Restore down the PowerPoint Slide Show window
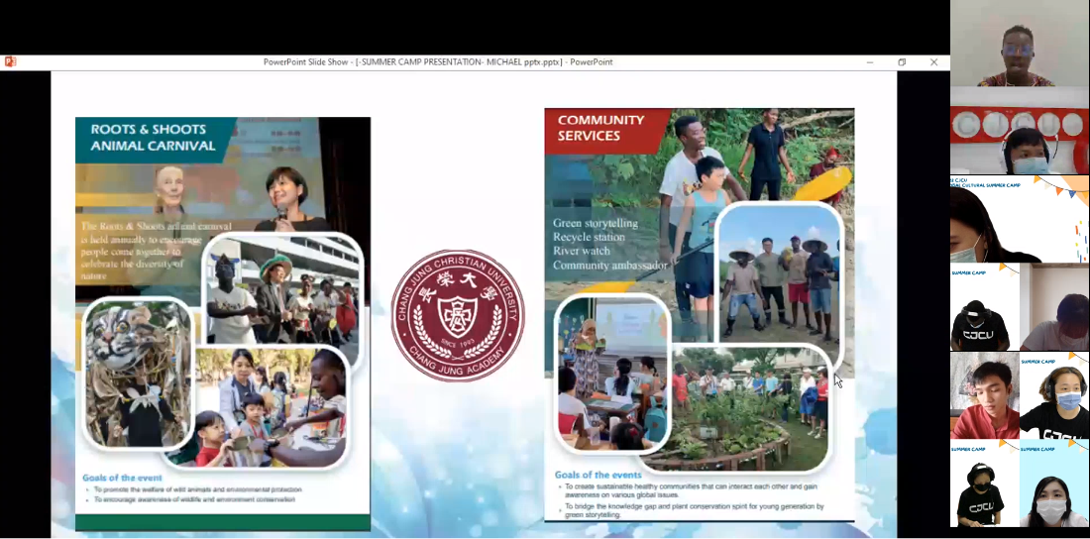The width and height of the screenshot is (1090, 539). (902, 61)
